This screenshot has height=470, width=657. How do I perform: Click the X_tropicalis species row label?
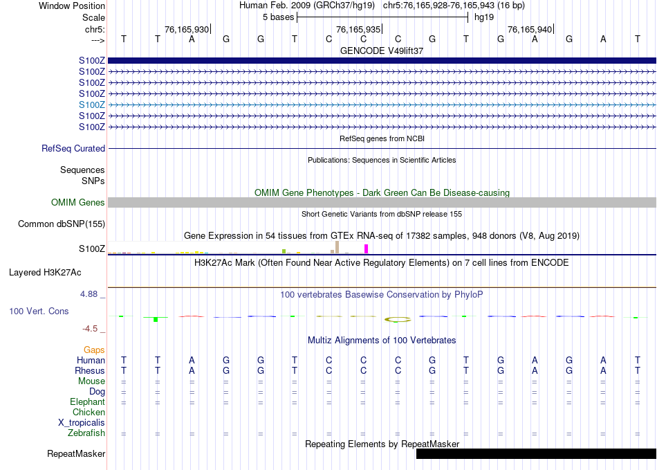pyautogui.click(x=82, y=423)
